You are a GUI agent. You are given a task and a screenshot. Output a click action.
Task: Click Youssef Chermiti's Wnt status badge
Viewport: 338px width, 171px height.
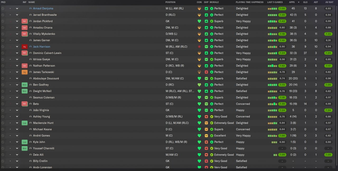pos(25,148)
